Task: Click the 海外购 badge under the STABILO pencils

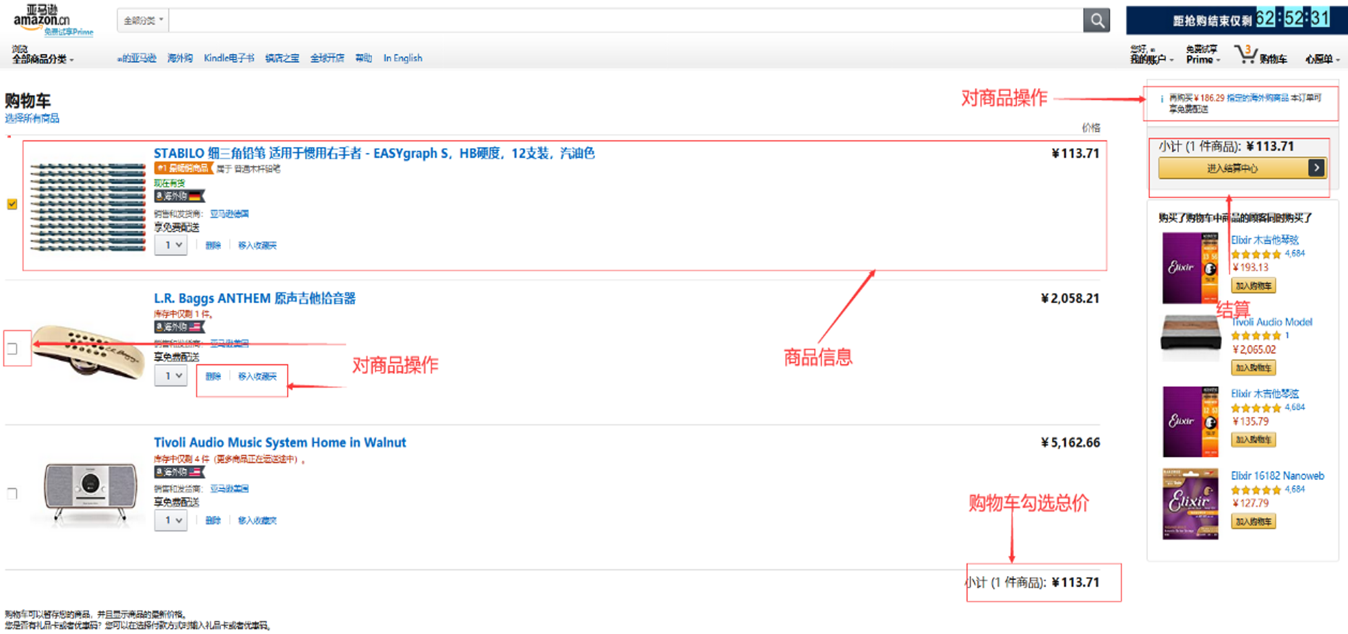Action: (x=179, y=196)
